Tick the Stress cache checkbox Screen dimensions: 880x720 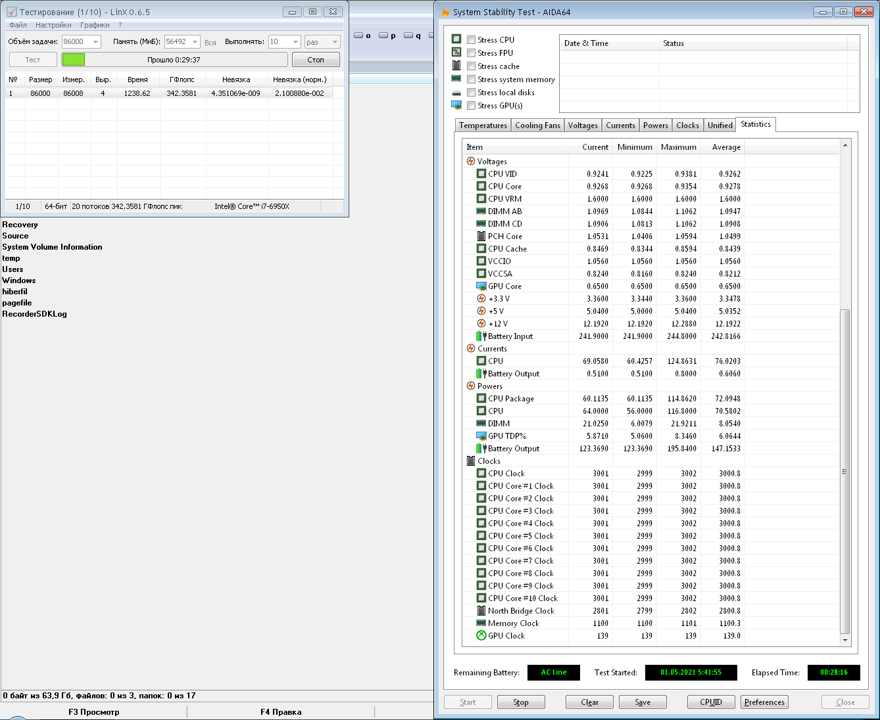click(x=471, y=66)
